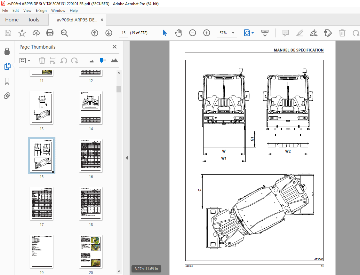Open the File menu
This screenshot has height=275, width=360.
5,11
